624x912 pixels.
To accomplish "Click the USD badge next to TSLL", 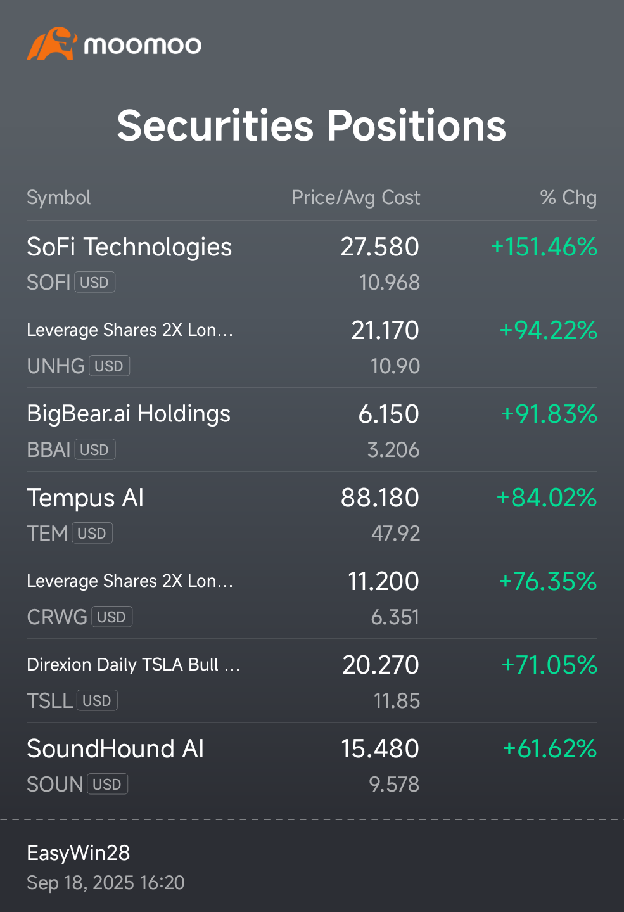I will pos(97,700).
